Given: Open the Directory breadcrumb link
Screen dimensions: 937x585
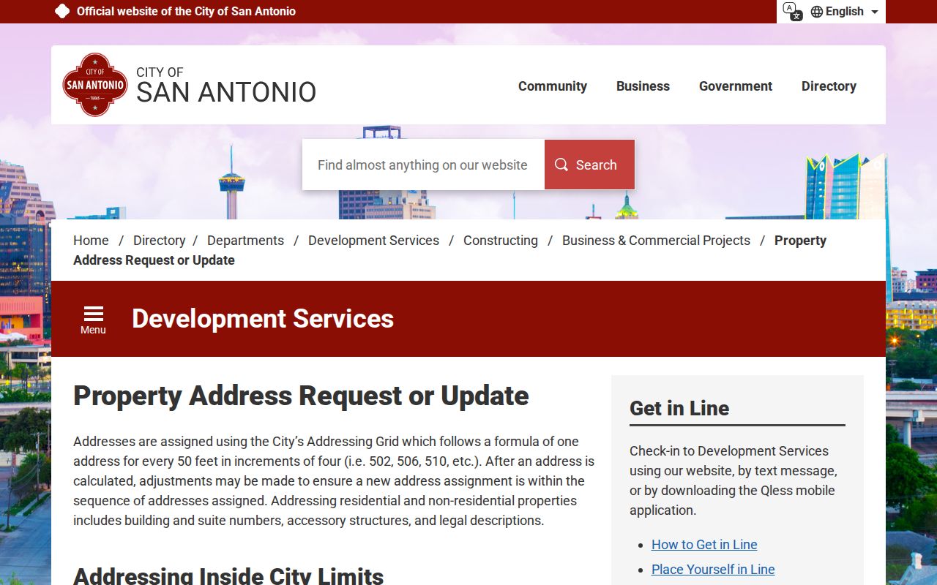Looking at the screenshot, I should (159, 241).
